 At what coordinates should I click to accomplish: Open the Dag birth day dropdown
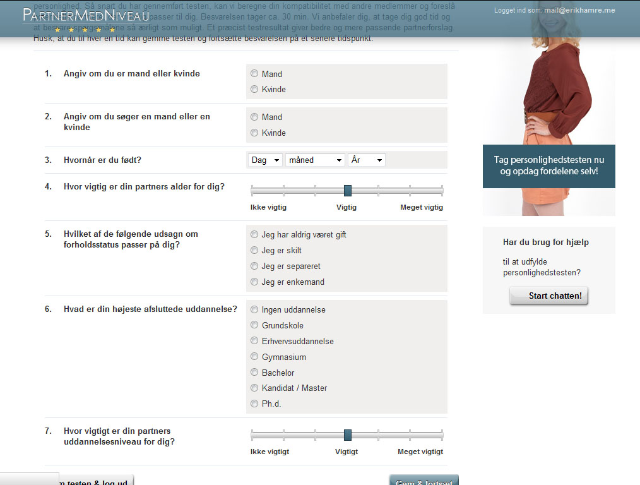[x=265, y=160]
